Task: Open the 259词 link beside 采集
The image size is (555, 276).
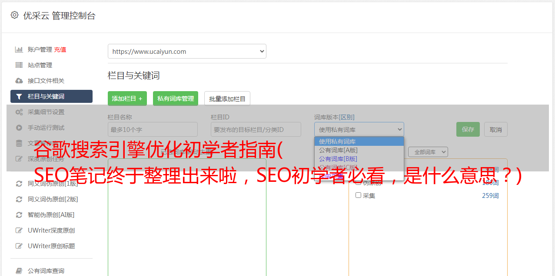Action: click(x=490, y=196)
